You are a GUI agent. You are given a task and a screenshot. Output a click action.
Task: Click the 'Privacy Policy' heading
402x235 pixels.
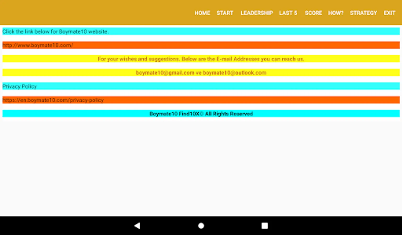201,86
